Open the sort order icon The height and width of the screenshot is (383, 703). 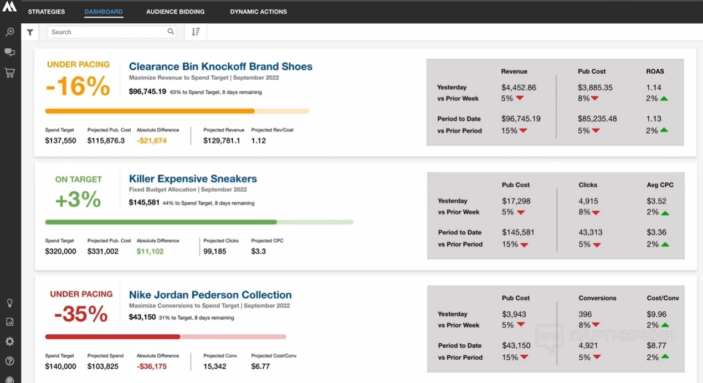point(196,32)
